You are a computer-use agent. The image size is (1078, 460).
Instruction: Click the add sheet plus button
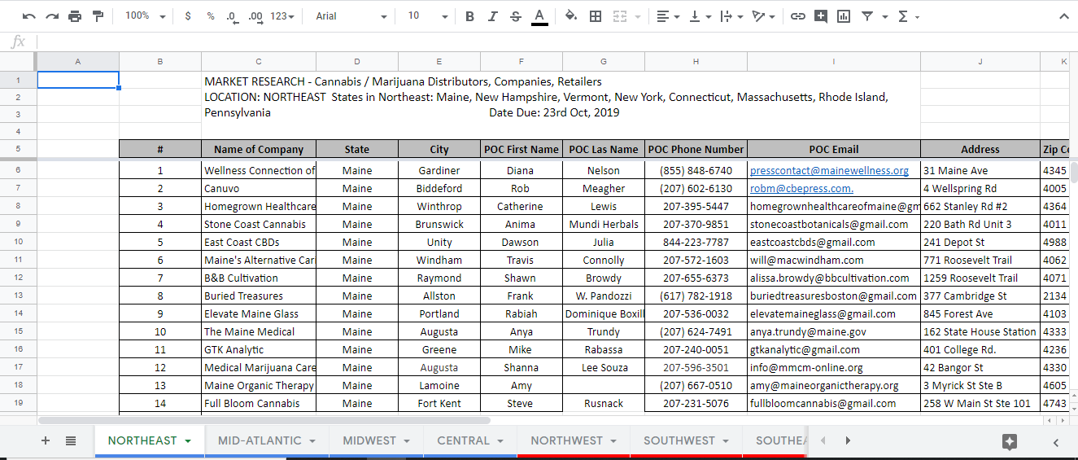click(x=46, y=440)
